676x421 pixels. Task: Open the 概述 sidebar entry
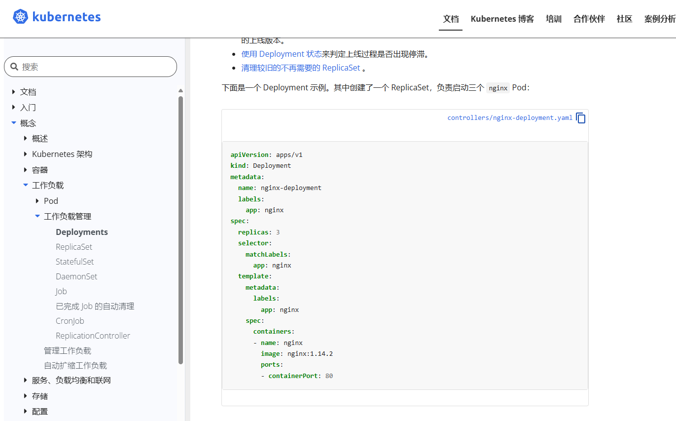coord(40,138)
